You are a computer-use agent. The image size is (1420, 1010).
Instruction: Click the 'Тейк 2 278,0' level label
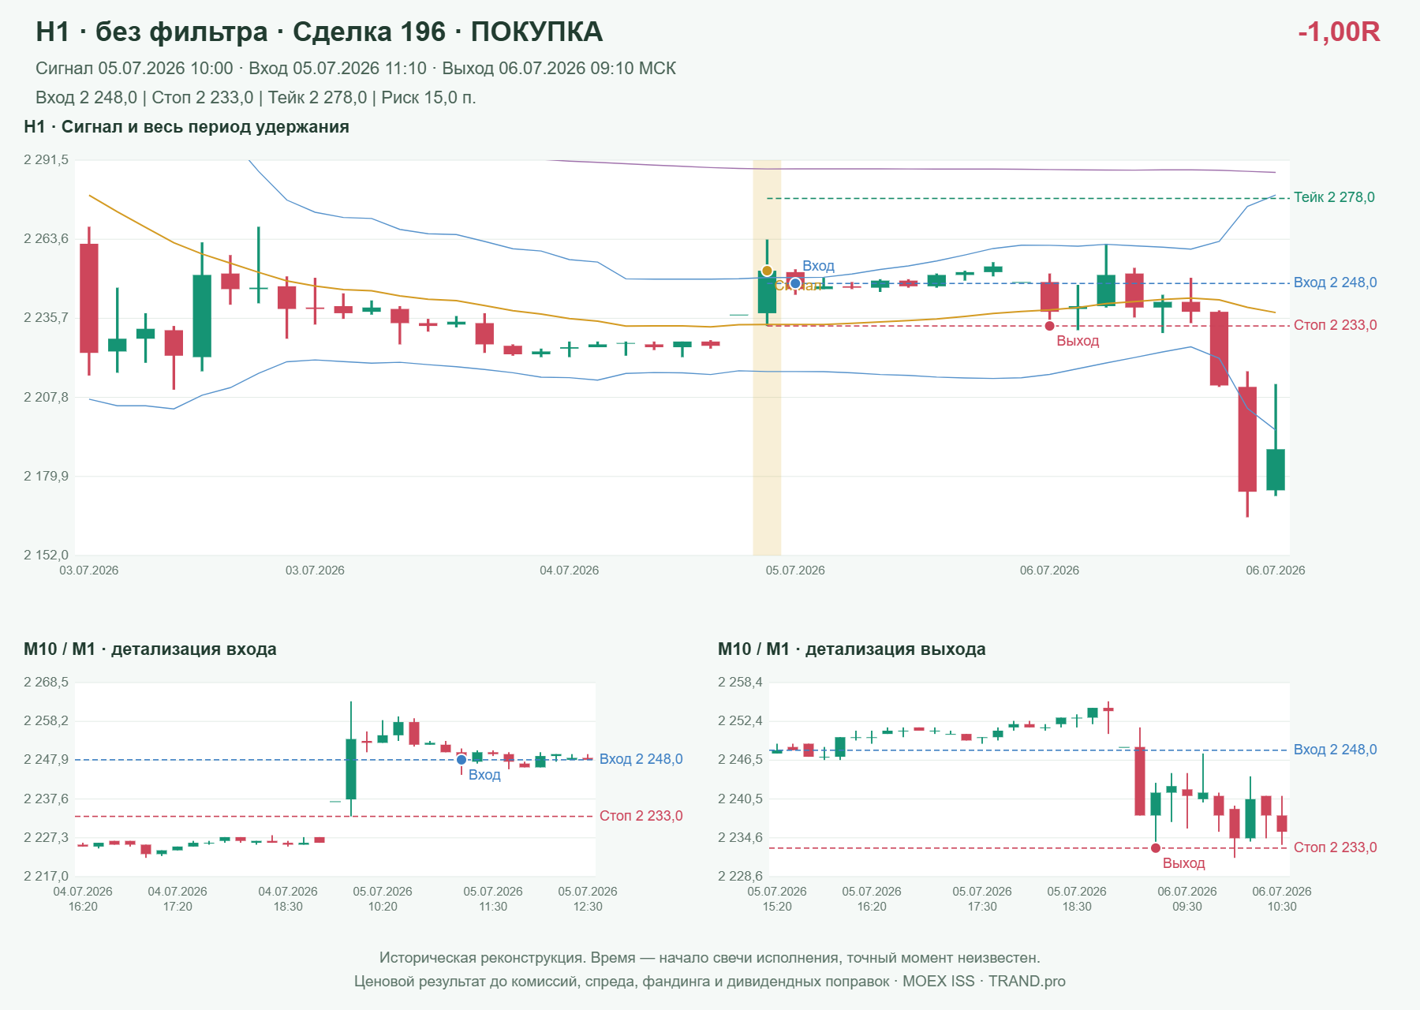coord(1334,197)
